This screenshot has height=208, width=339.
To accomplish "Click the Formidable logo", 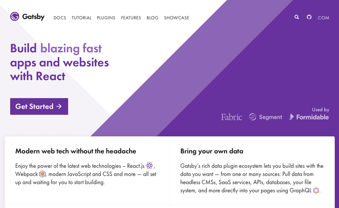I will 309,117.
